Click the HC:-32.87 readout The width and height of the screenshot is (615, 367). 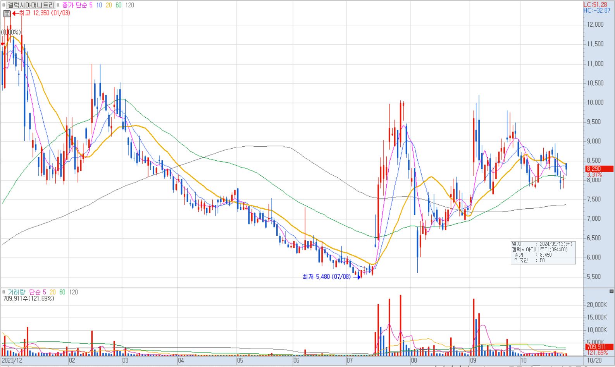pos(597,10)
